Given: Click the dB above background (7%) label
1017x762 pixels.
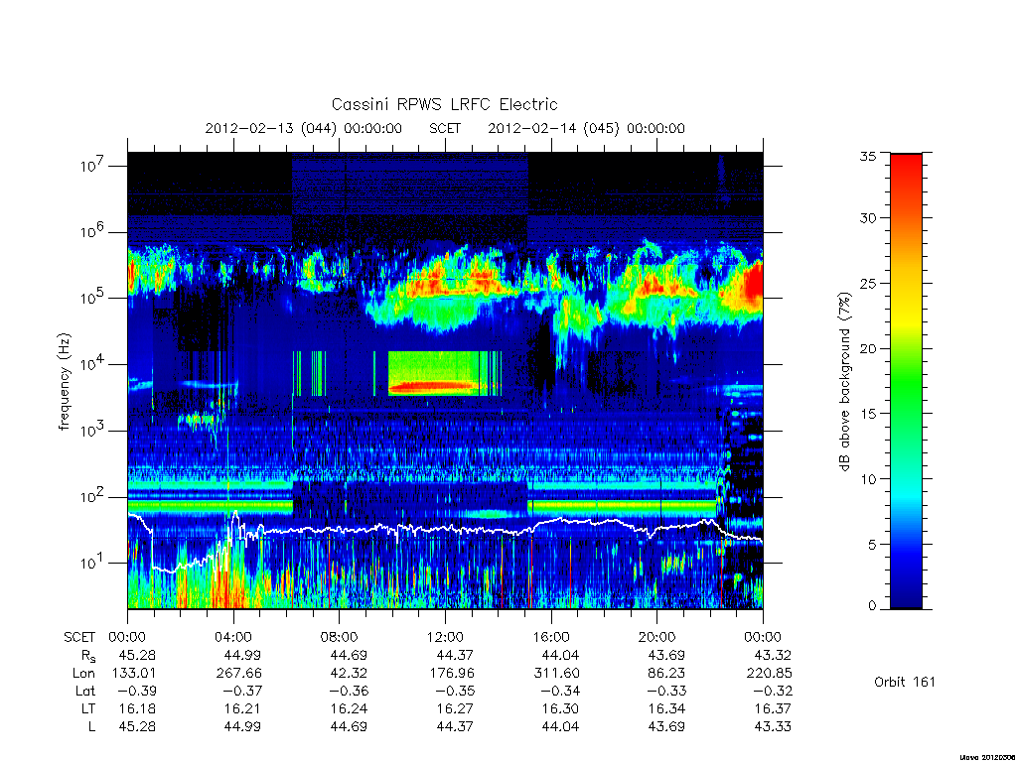Looking at the screenshot, I should point(844,382).
